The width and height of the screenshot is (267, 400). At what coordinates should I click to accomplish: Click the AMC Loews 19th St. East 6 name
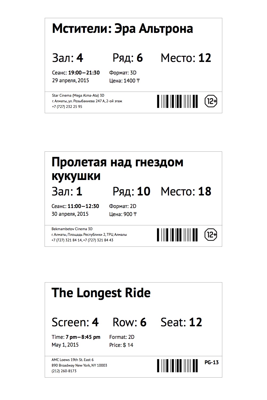(x=73, y=360)
